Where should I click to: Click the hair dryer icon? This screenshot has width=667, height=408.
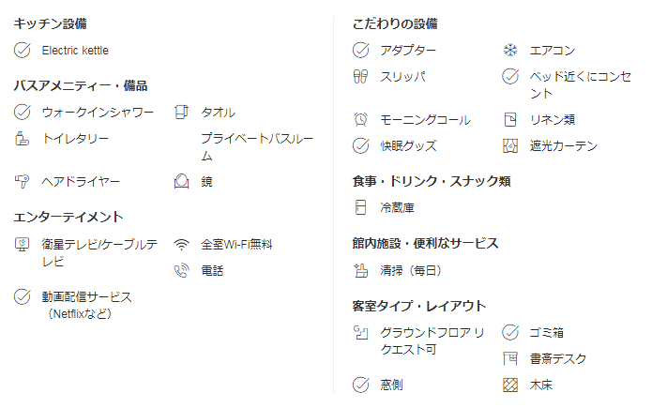click(23, 181)
